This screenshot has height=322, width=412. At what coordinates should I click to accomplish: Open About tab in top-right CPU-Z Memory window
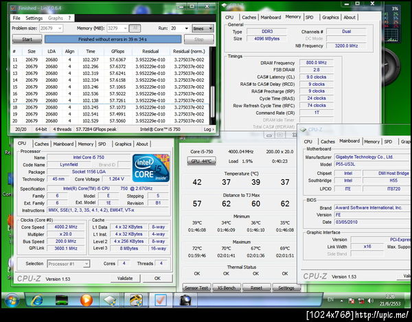350,17
